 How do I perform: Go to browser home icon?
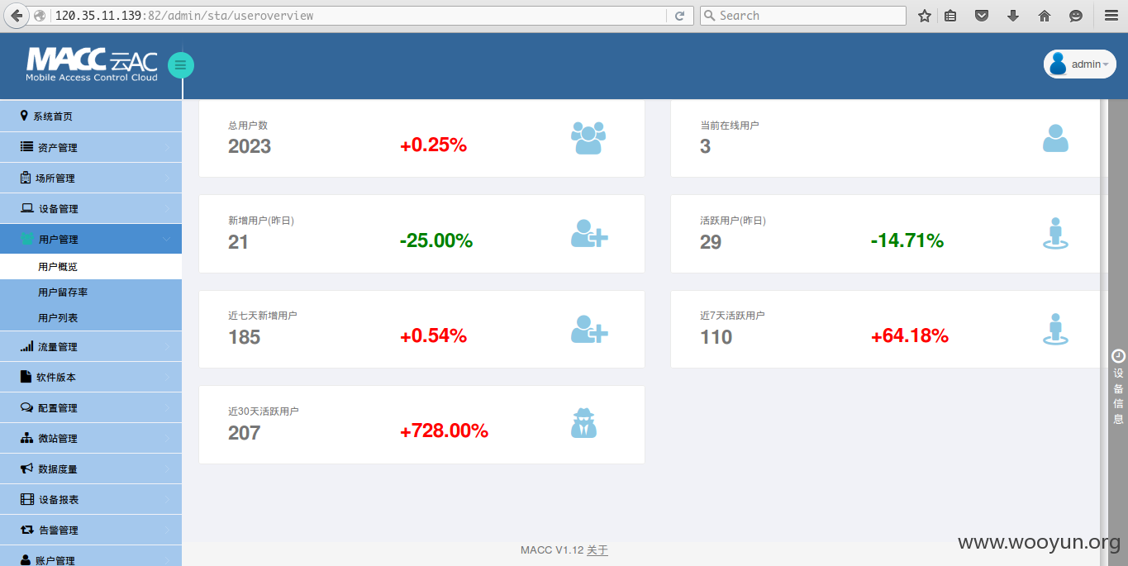point(1045,16)
